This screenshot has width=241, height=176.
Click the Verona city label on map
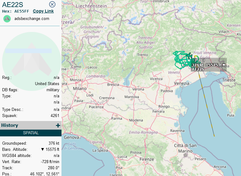click(138, 89)
